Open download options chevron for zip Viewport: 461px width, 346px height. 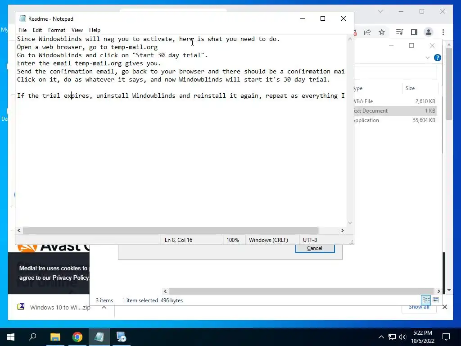click(x=104, y=307)
